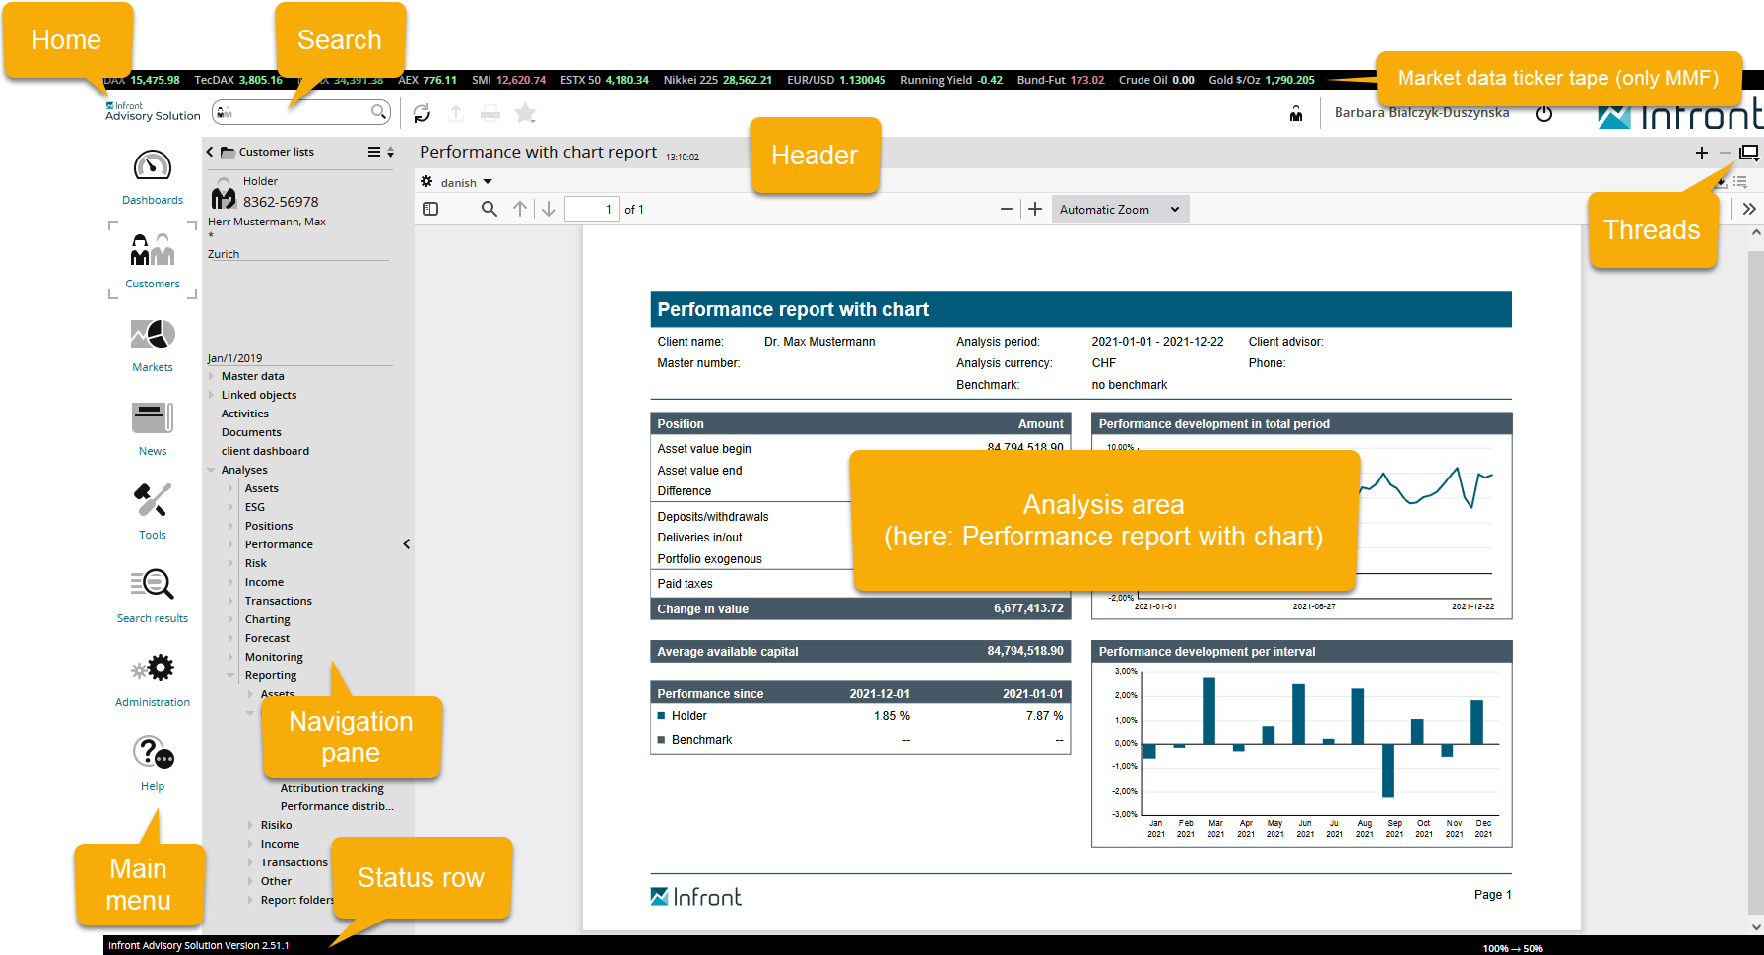Click the News icon in main menu
Viewport: 1764px width, 955px height.
tap(152, 419)
